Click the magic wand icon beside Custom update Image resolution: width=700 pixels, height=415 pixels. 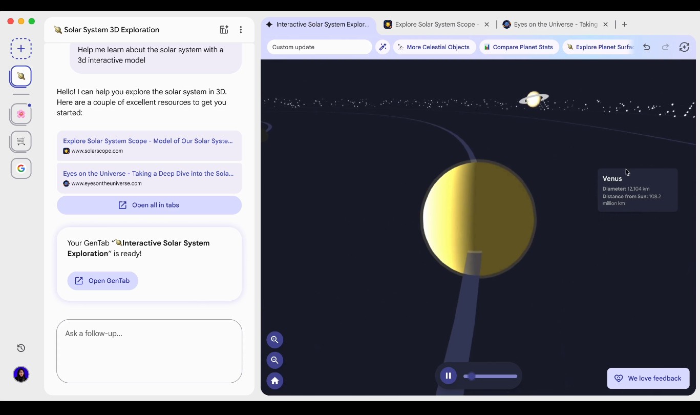coord(383,47)
